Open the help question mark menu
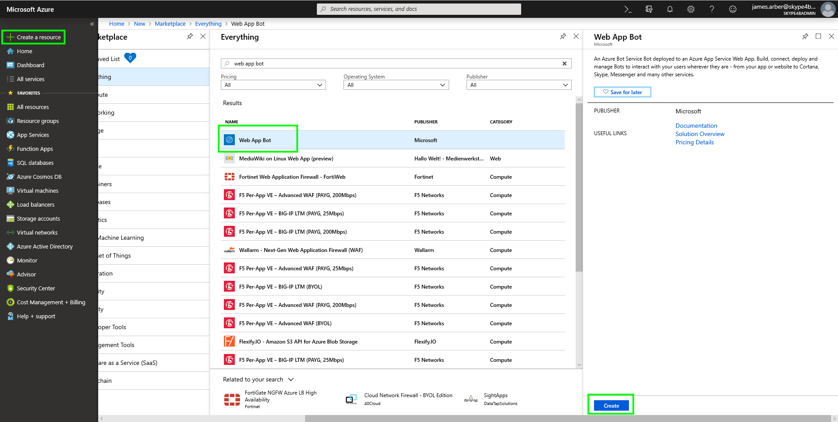 tap(712, 9)
